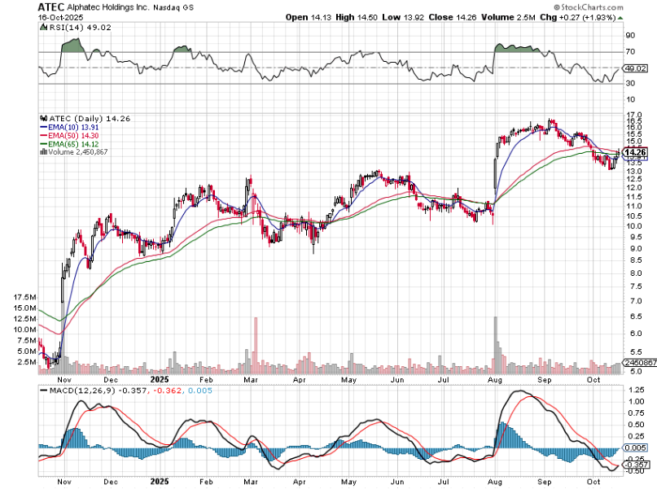Click the Aug label on the price chart's date axis
Image resolution: width=657 pixels, height=489 pixels.
[x=495, y=380]
